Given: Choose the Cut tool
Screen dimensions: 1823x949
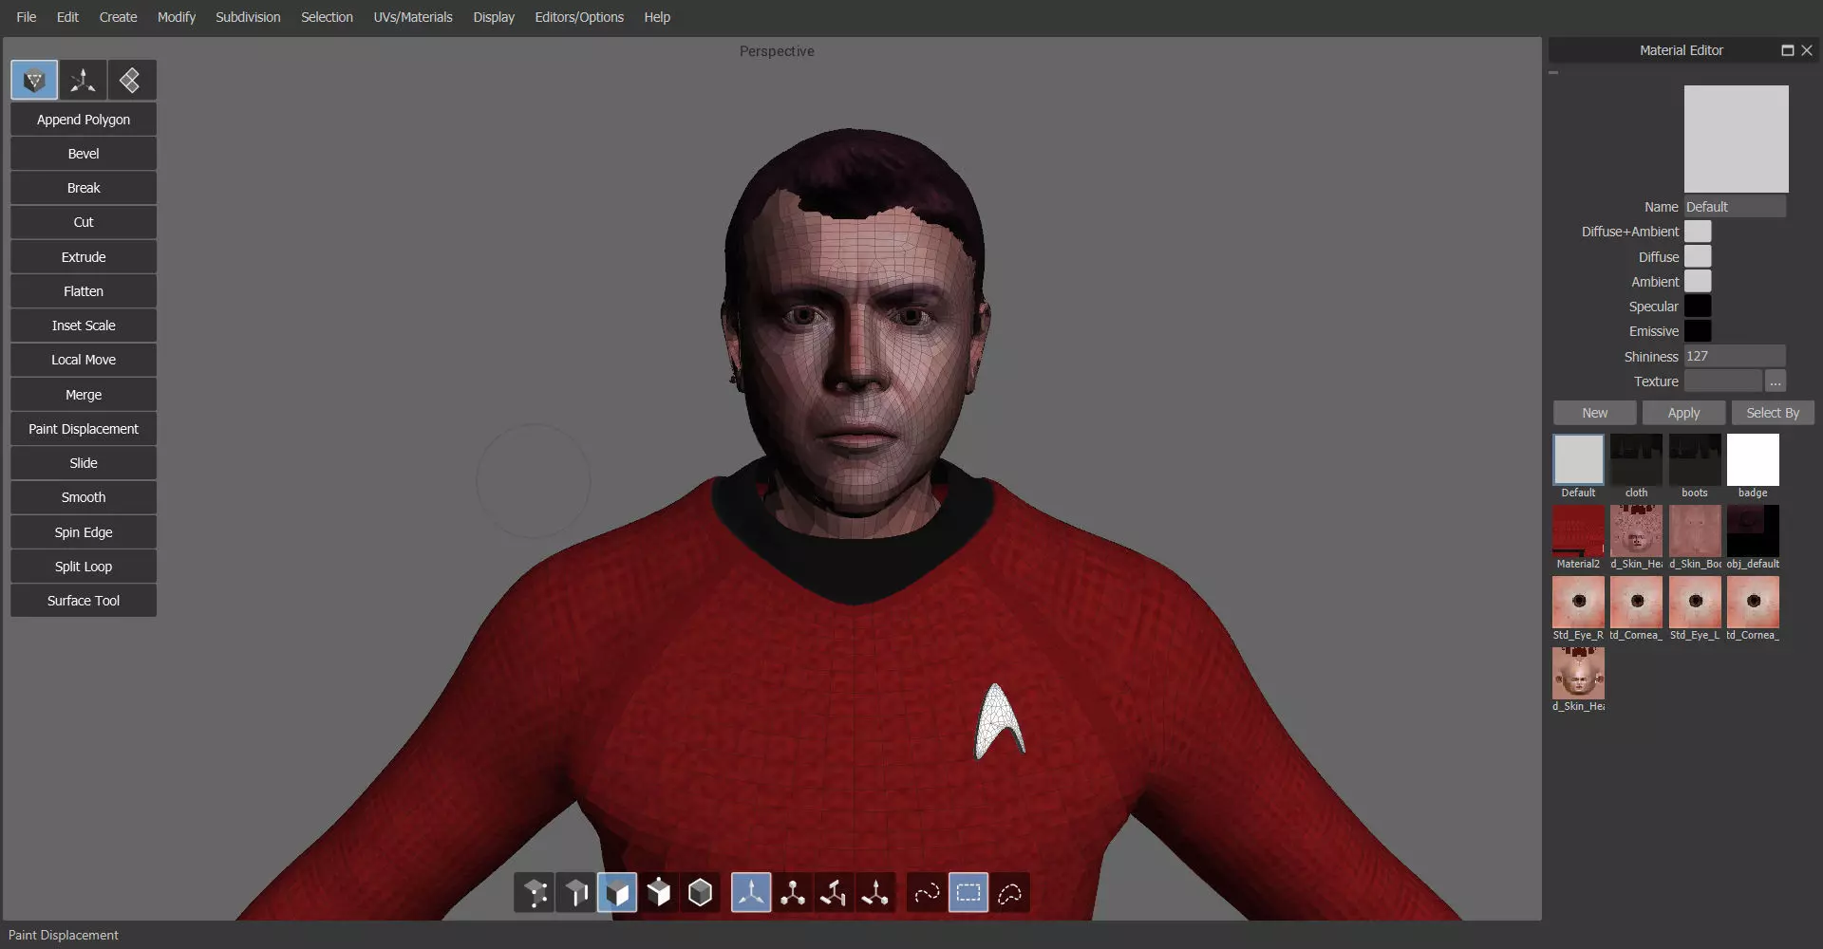Looking at the screenshot, I should 84,222.
